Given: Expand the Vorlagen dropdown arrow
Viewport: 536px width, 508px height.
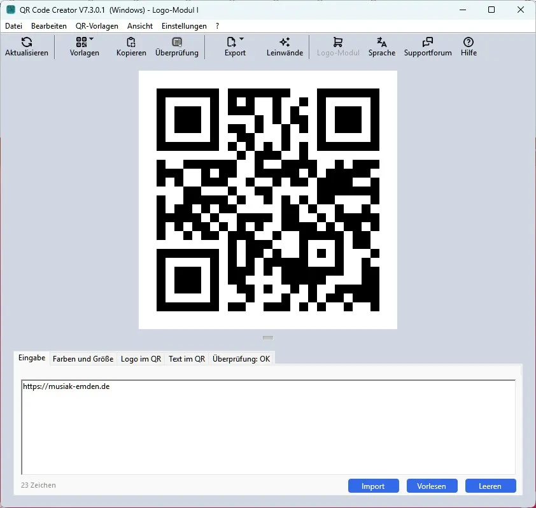Looking at the screenshot, I should pyautogui.click(x=91, y=39).
